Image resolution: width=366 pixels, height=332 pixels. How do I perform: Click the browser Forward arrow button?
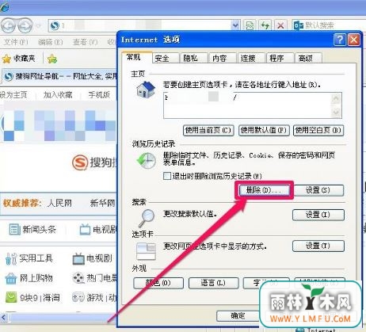click(25, 26)
